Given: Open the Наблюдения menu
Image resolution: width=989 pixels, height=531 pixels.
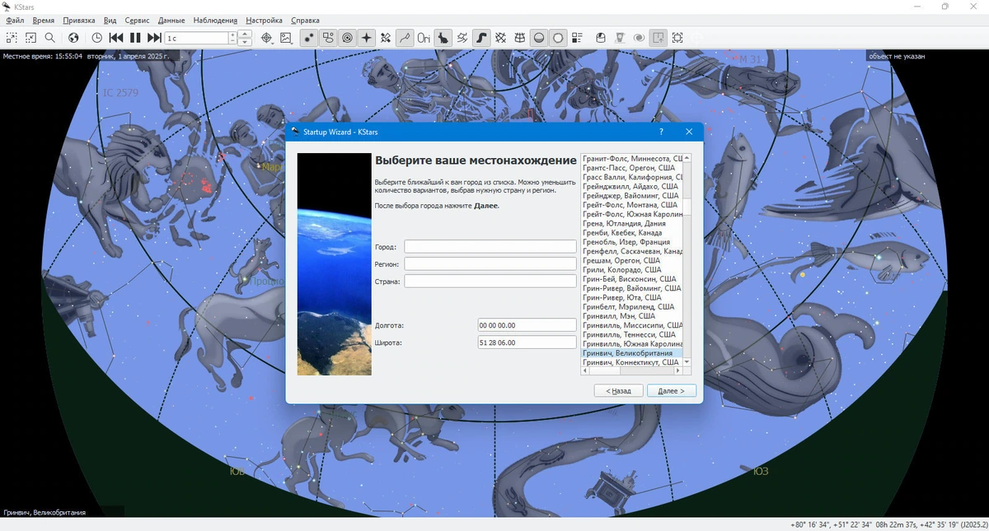Looking at the screenshot, I should click(215, 20).
